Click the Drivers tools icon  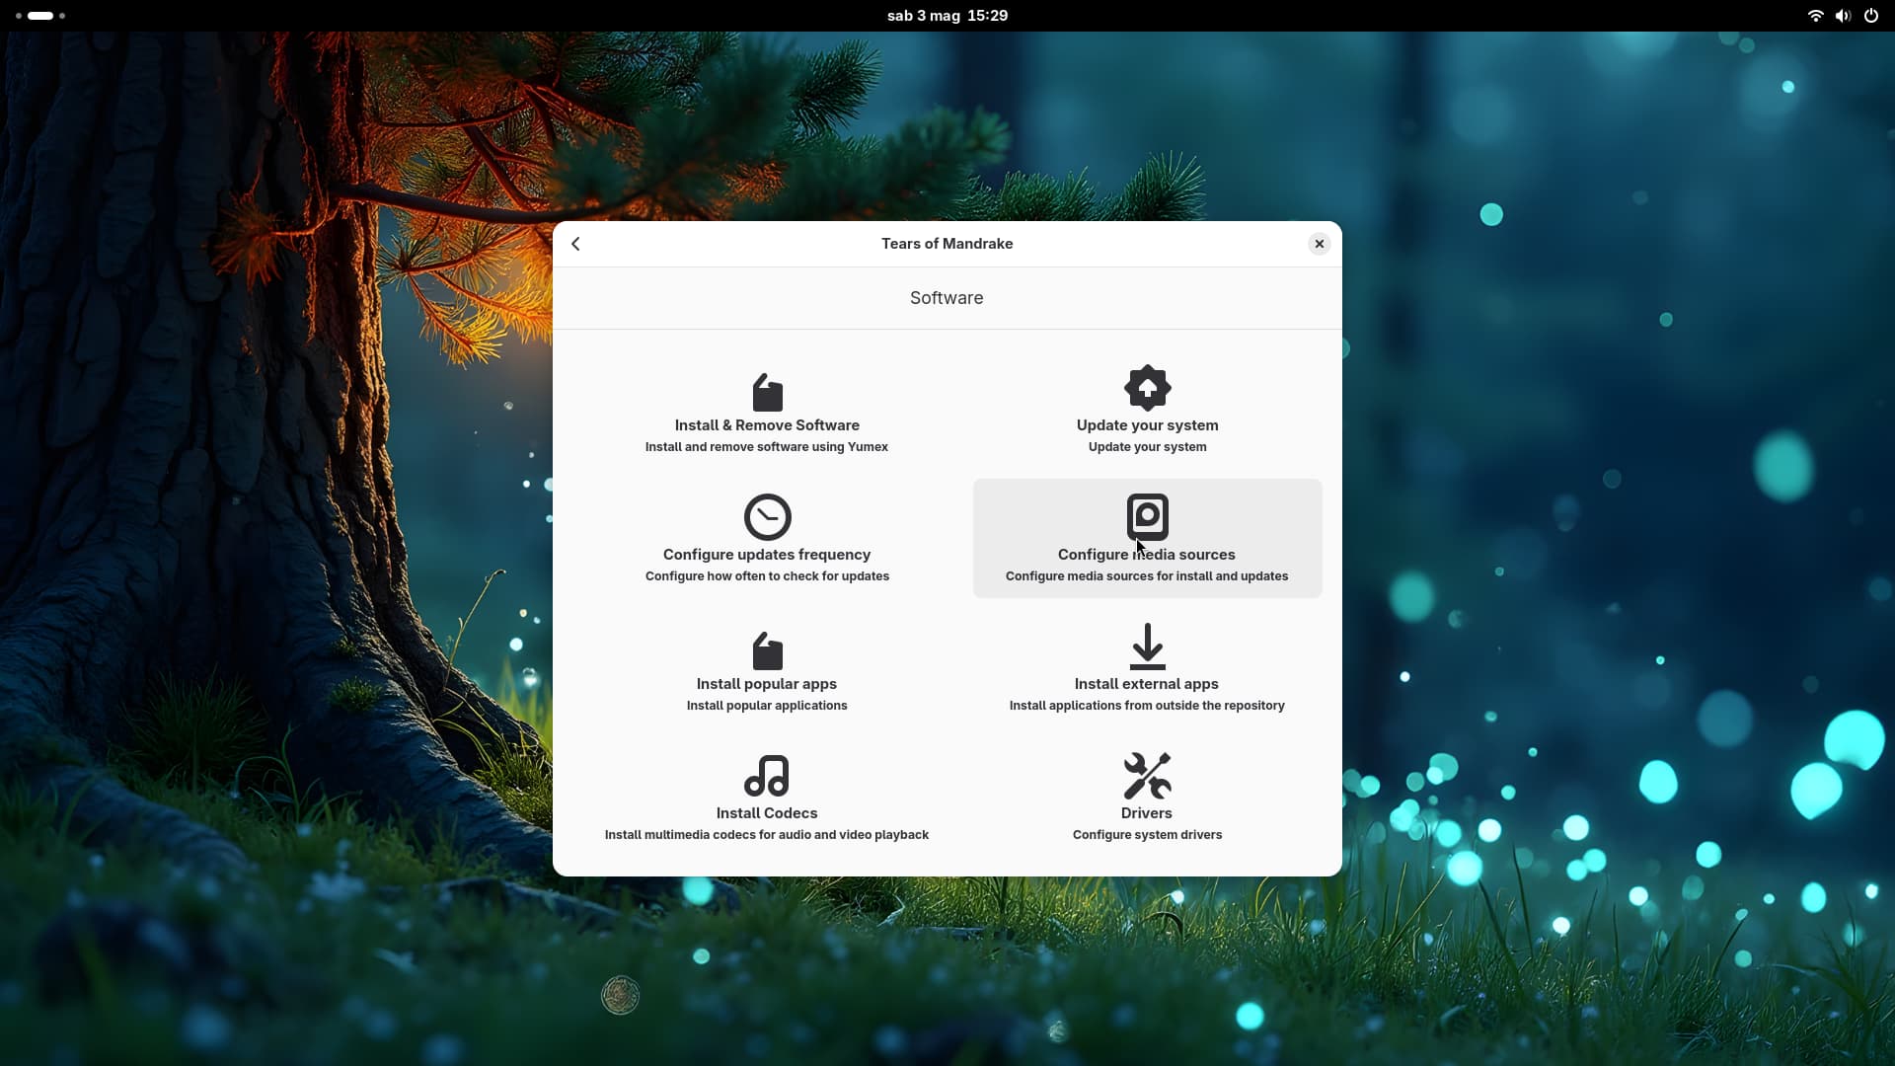click(x=1147, y=776)
